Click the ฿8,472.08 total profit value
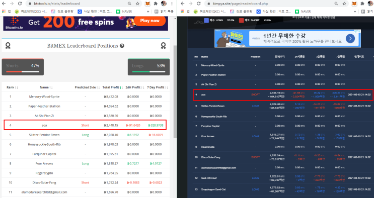The image size is (374, 198). 111,96
